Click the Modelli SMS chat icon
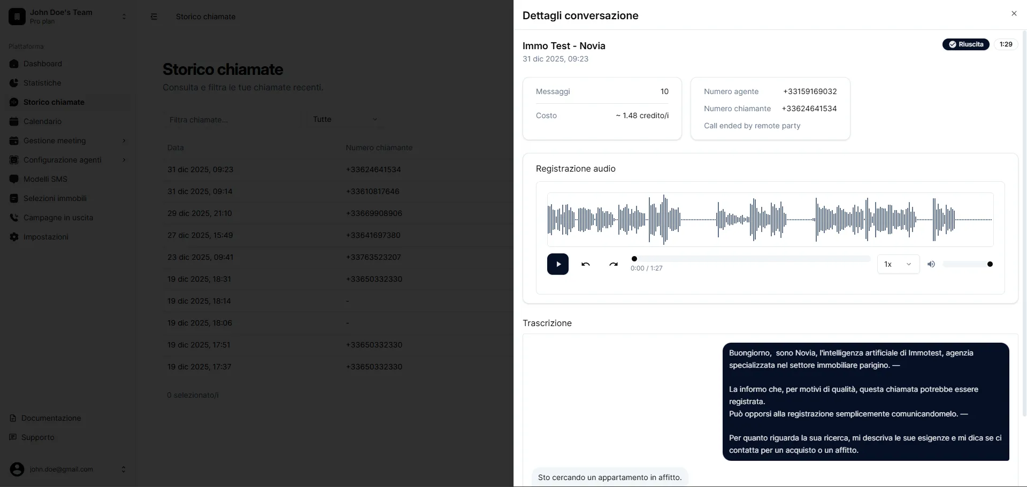This screenshot has height=487, width=1027. pyautogui.click(x=14, y=179)
